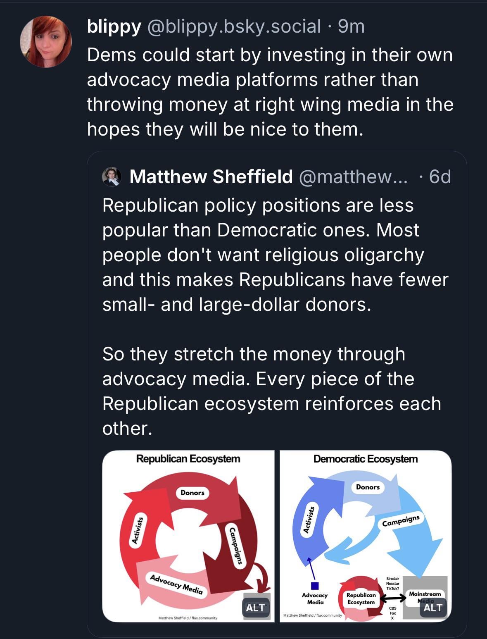Show ALT text for Democratic Ecosystem image
This screenshot has width=487, height=639.
(x=432, y=608)
